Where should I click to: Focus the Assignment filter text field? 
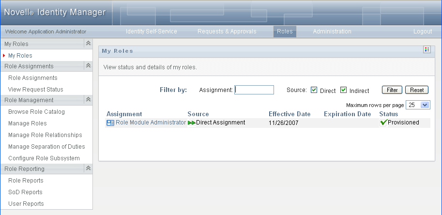(x=254, y=90)
